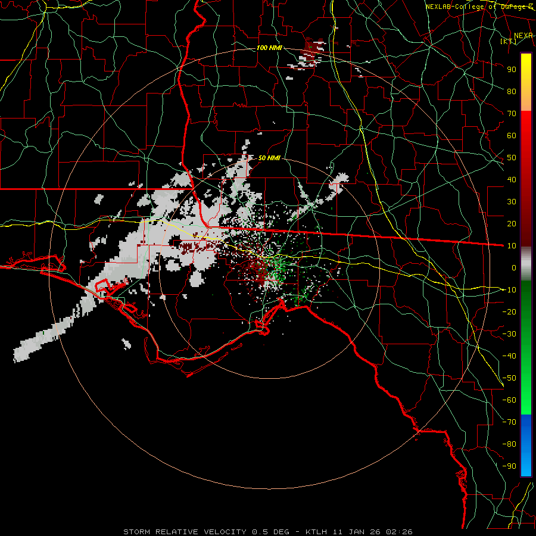Image resolution: width=536 pixels, height=536 pixels.
Task: Click the 70 value on the velocity scale
Action: tap(512, 114)
